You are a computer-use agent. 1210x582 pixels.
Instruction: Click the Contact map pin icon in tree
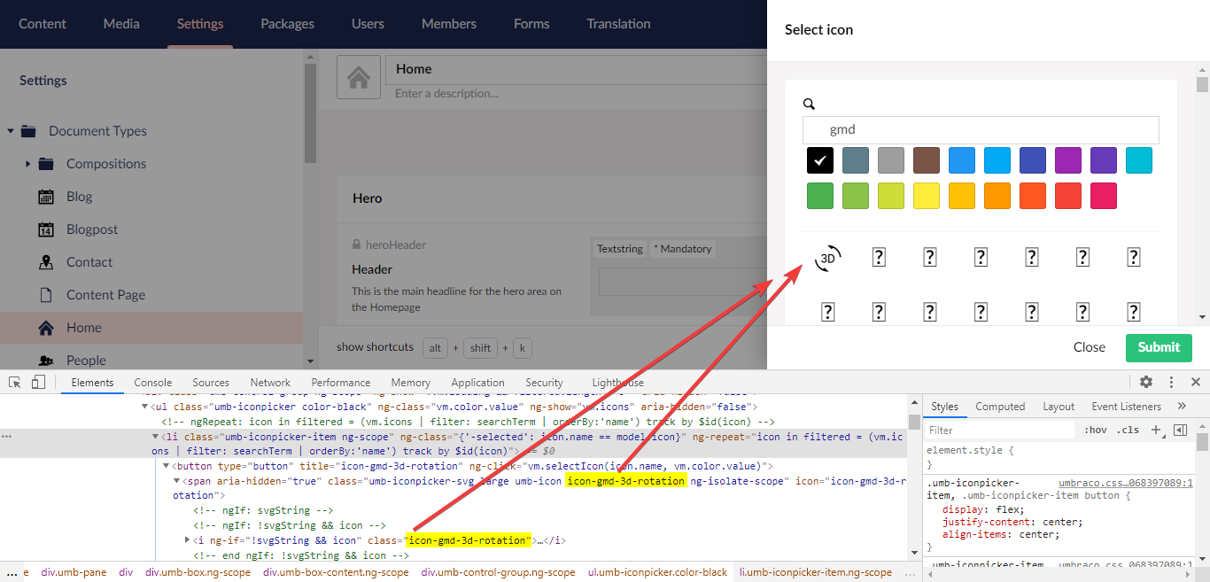47,262
